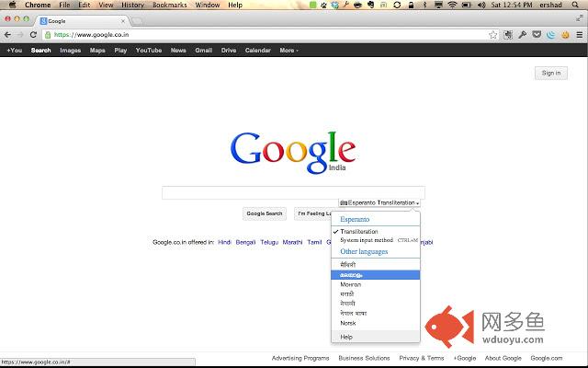Image resolution: width=588 pixels, height=368 pixels.
Task: Select the Transliteration checked option
Action: 359,231
